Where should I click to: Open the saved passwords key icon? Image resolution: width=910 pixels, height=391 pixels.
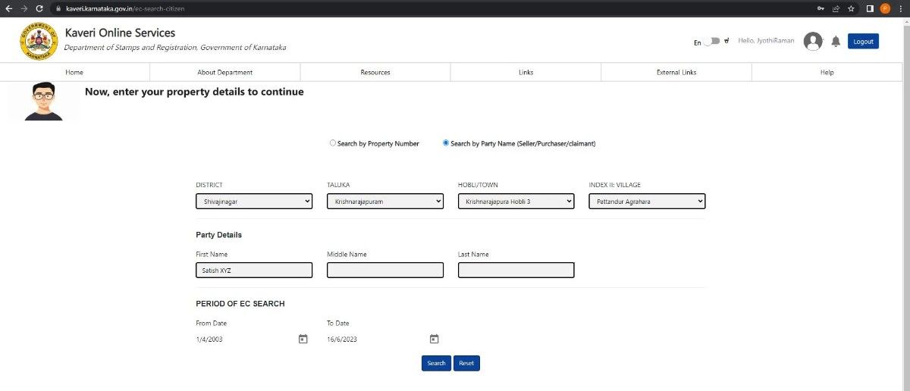click(820, 8)
